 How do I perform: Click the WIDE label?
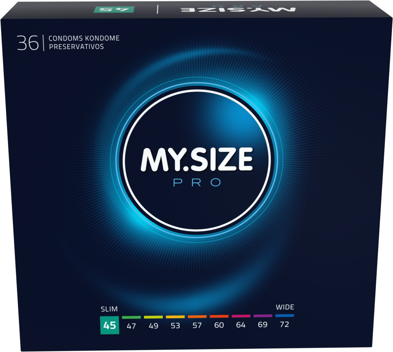coord(285,307)
